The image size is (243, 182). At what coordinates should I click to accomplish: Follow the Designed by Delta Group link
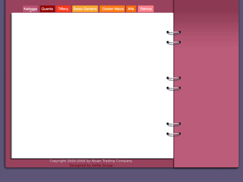91,165
